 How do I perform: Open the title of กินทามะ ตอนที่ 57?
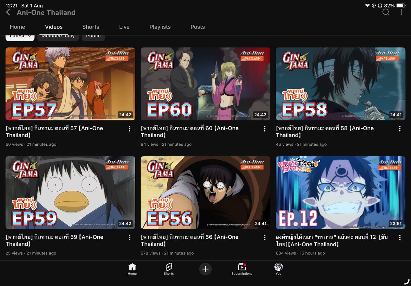(x=54, y=132)
